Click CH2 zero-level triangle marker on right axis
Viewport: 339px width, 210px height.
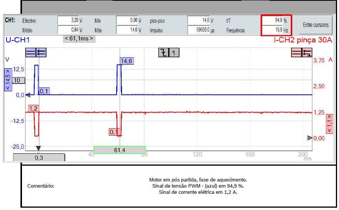pos(310,138)
